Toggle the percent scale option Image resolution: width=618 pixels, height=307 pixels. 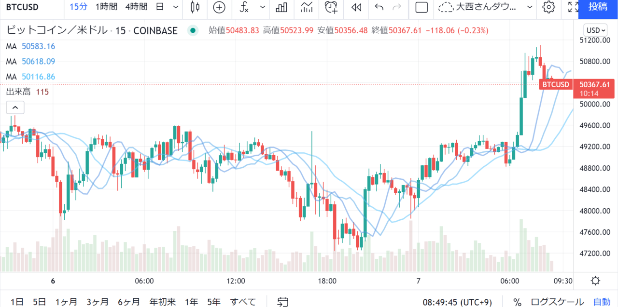pos(517,302)
